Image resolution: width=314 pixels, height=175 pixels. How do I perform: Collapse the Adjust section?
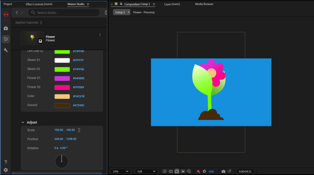coord(23,122)
